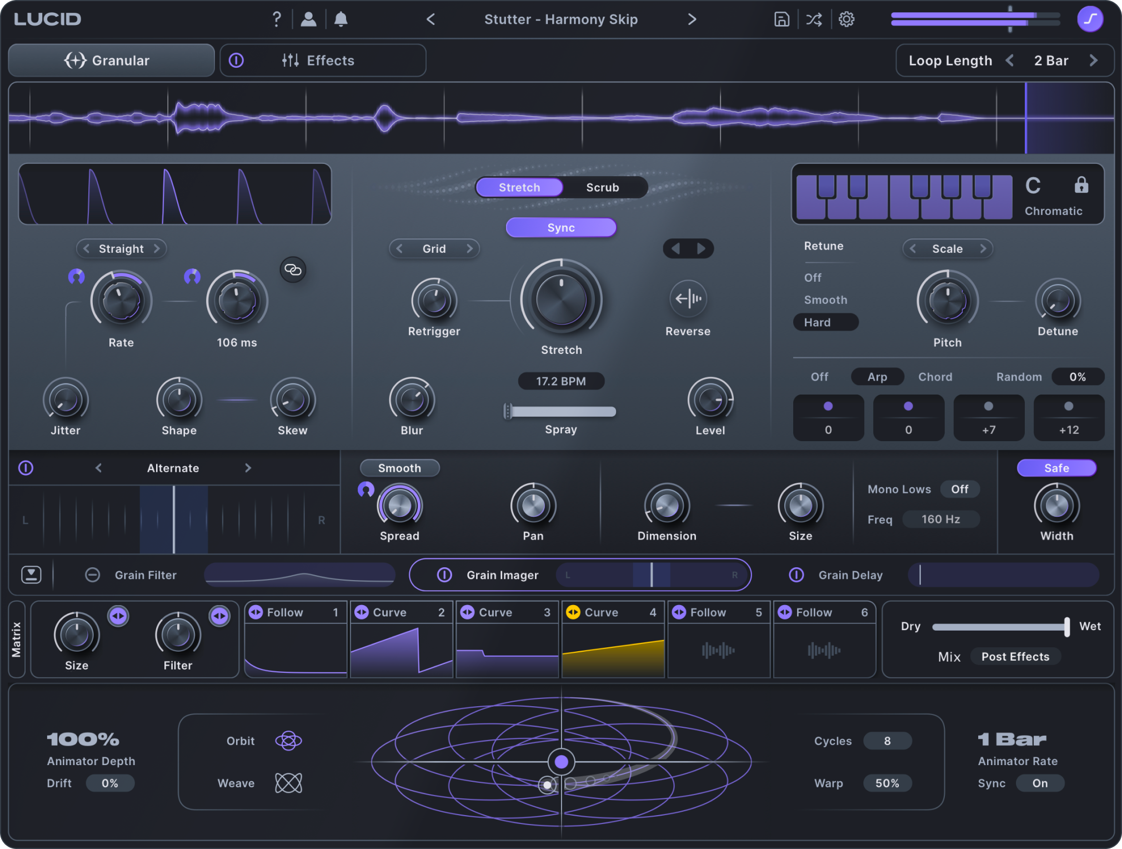Click the Dry Wet mix slider handle
Screen dimensions: 1122x849
coord(1066,627)
